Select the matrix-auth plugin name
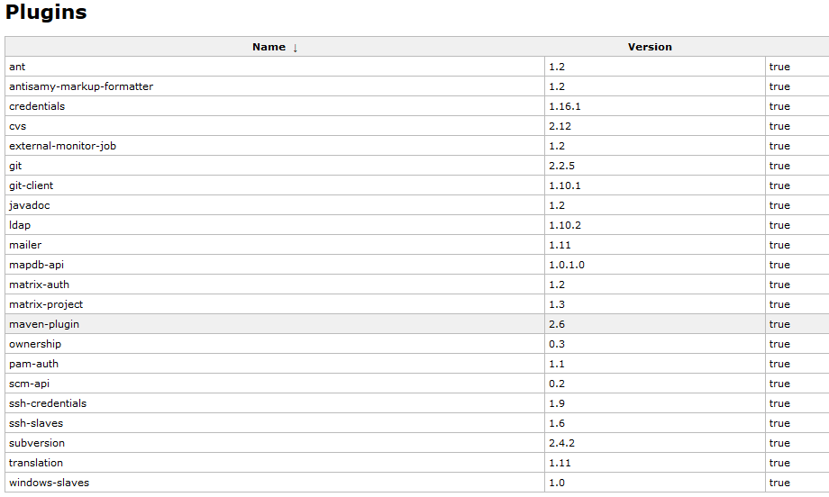The image size is (829, 497). pos(39,285)
